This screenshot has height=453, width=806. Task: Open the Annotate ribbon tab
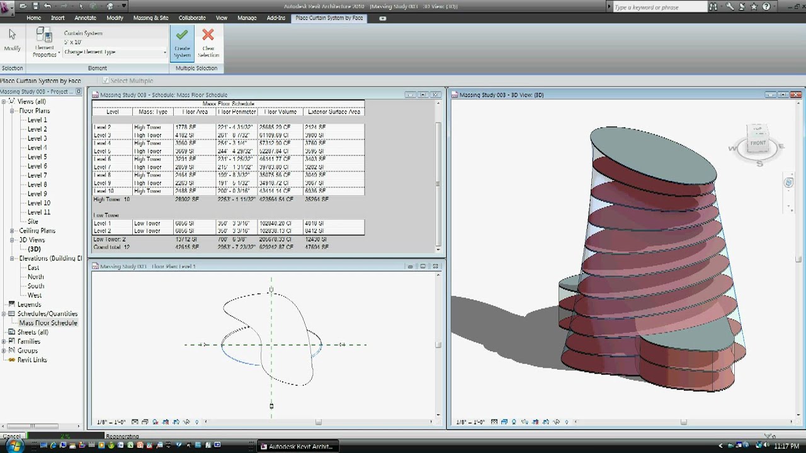pyautogui.click(x=86, y=18)
